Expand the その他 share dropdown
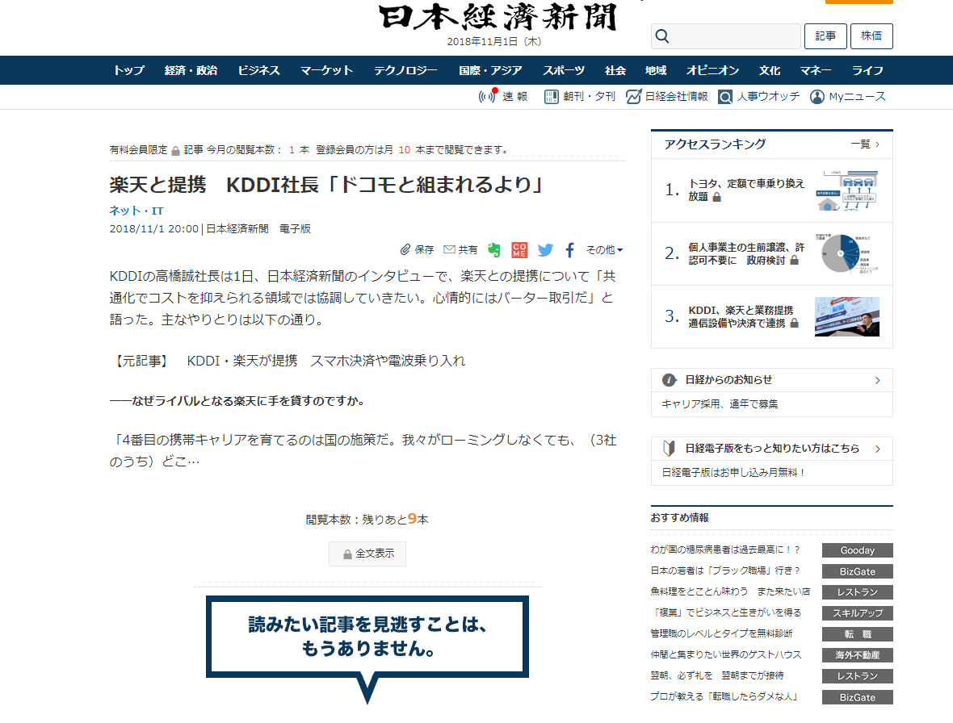The height and width of the screenshot is (723, 953). coord(604,249)
